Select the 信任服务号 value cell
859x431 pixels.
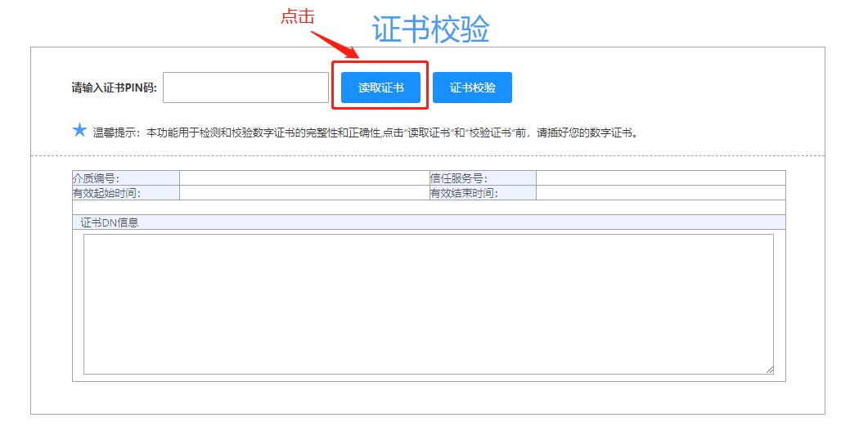[x=660, y=178]
